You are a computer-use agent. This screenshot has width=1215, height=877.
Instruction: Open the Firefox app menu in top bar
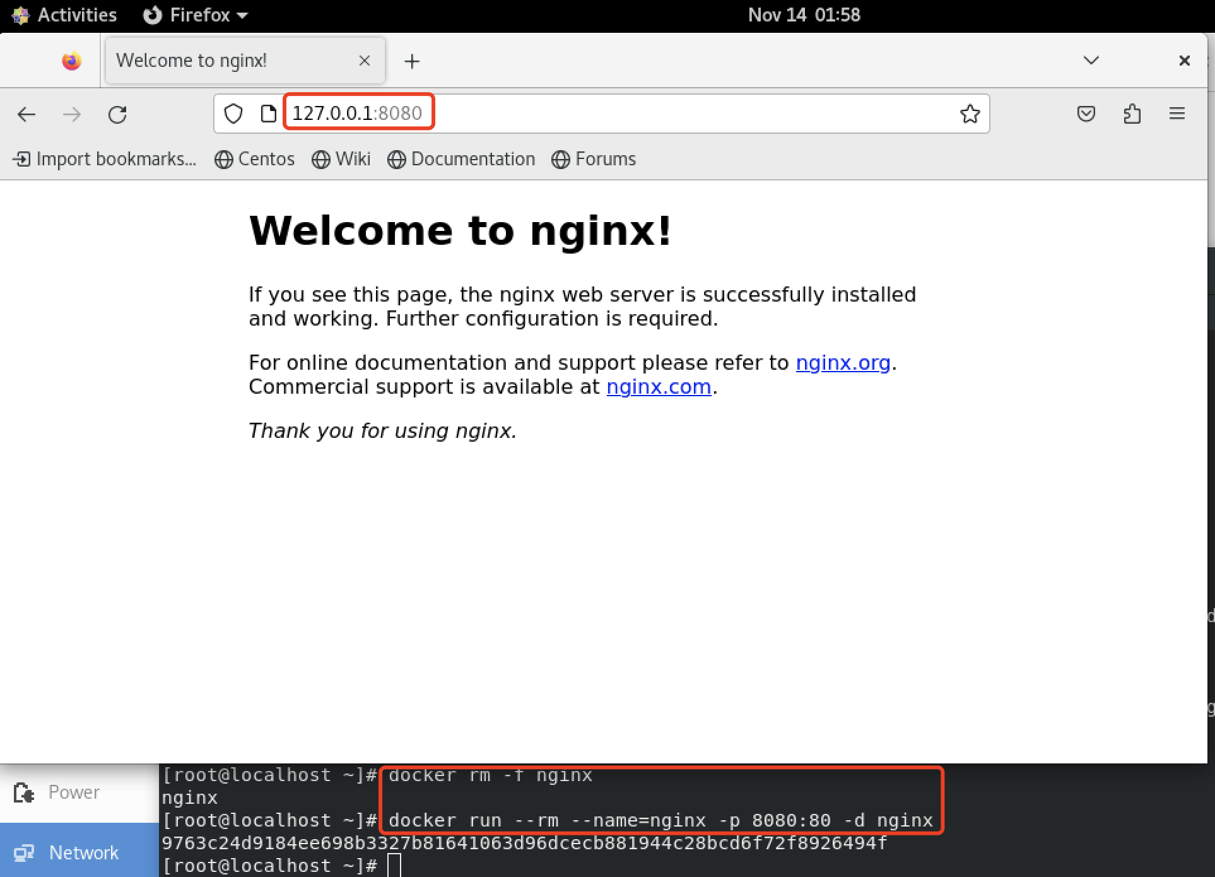[196, 15]
